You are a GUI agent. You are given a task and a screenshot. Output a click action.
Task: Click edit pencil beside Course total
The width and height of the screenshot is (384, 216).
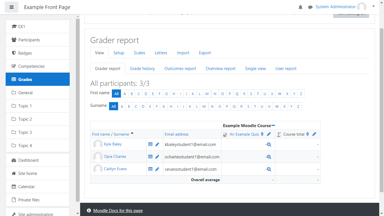pyautogui.click(x=314, y=134)
